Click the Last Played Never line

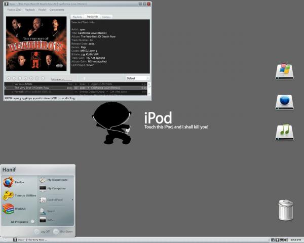coord(83,65)
